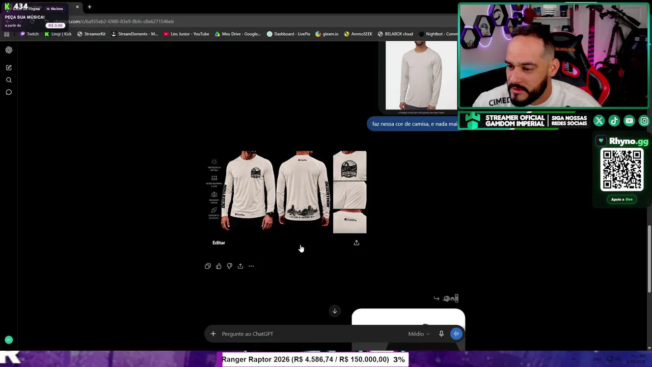Give the response a thumbs up
The height and width of the screenshot is (367, 652).
(219, 266)
